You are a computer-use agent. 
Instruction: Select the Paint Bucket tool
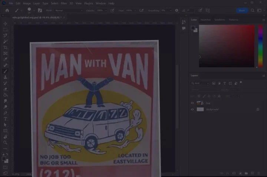point(5,95)
